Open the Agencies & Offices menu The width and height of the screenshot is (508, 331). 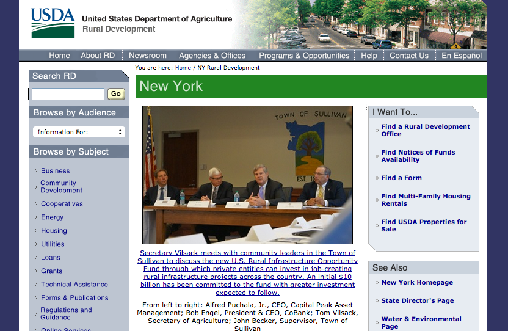pyautogui.click(x=212, y=56)
